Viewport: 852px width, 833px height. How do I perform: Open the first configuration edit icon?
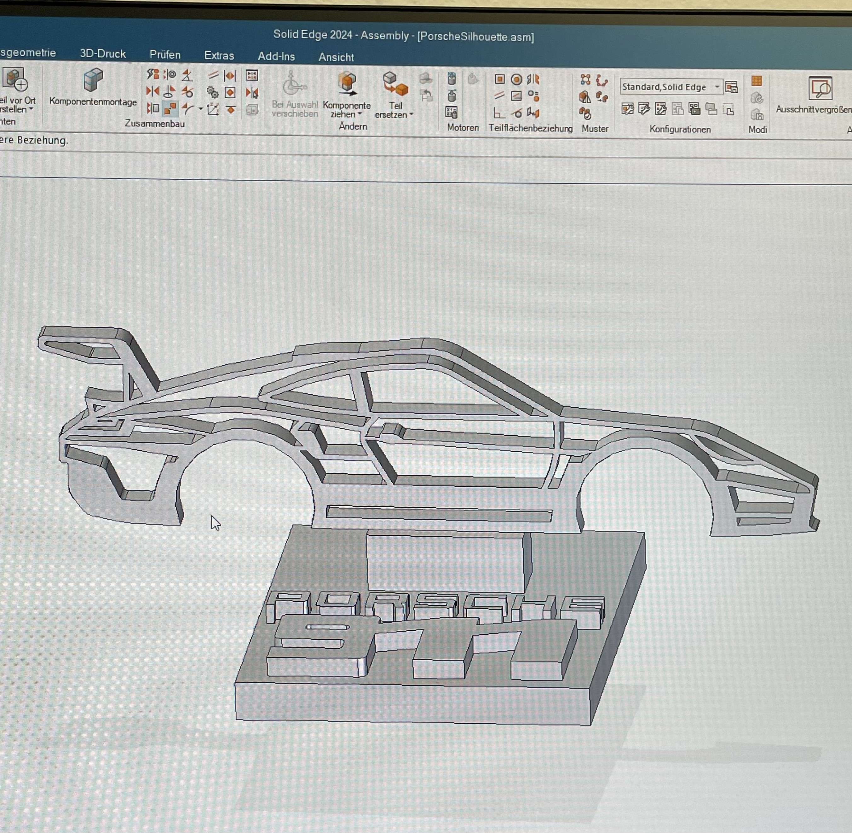point(628,108)
